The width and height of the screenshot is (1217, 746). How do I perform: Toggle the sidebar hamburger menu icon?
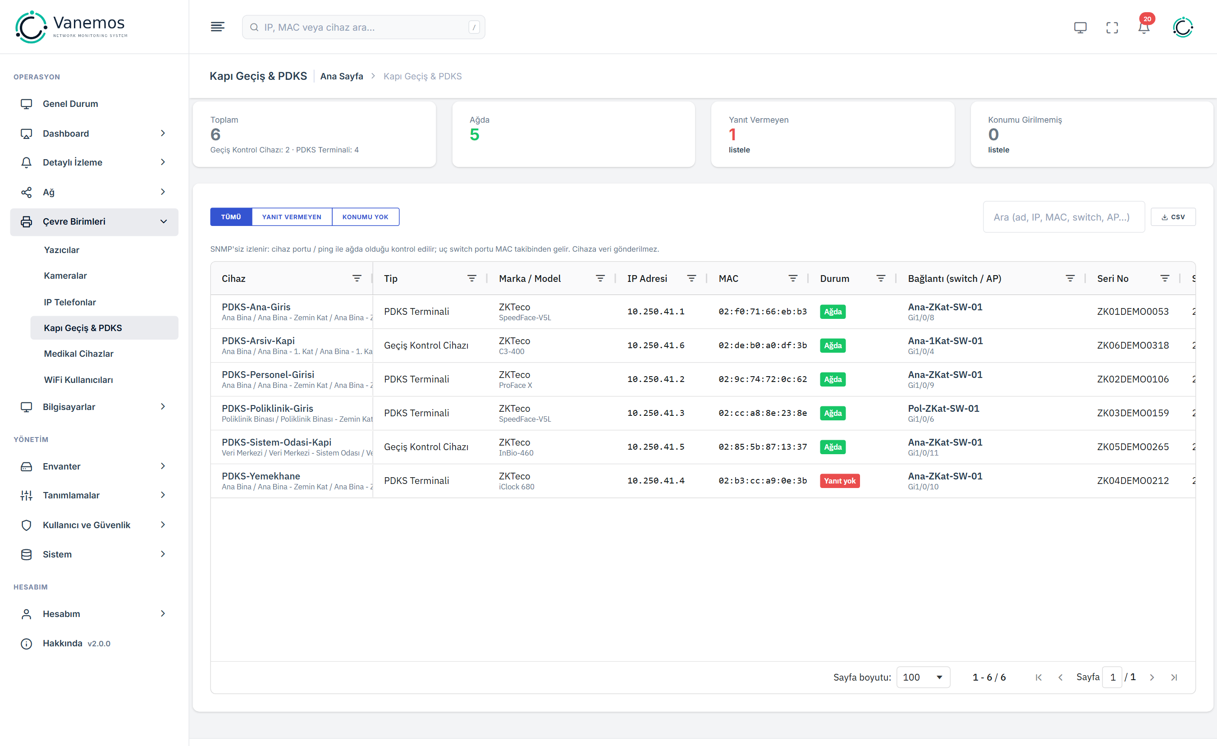(217, 27)
